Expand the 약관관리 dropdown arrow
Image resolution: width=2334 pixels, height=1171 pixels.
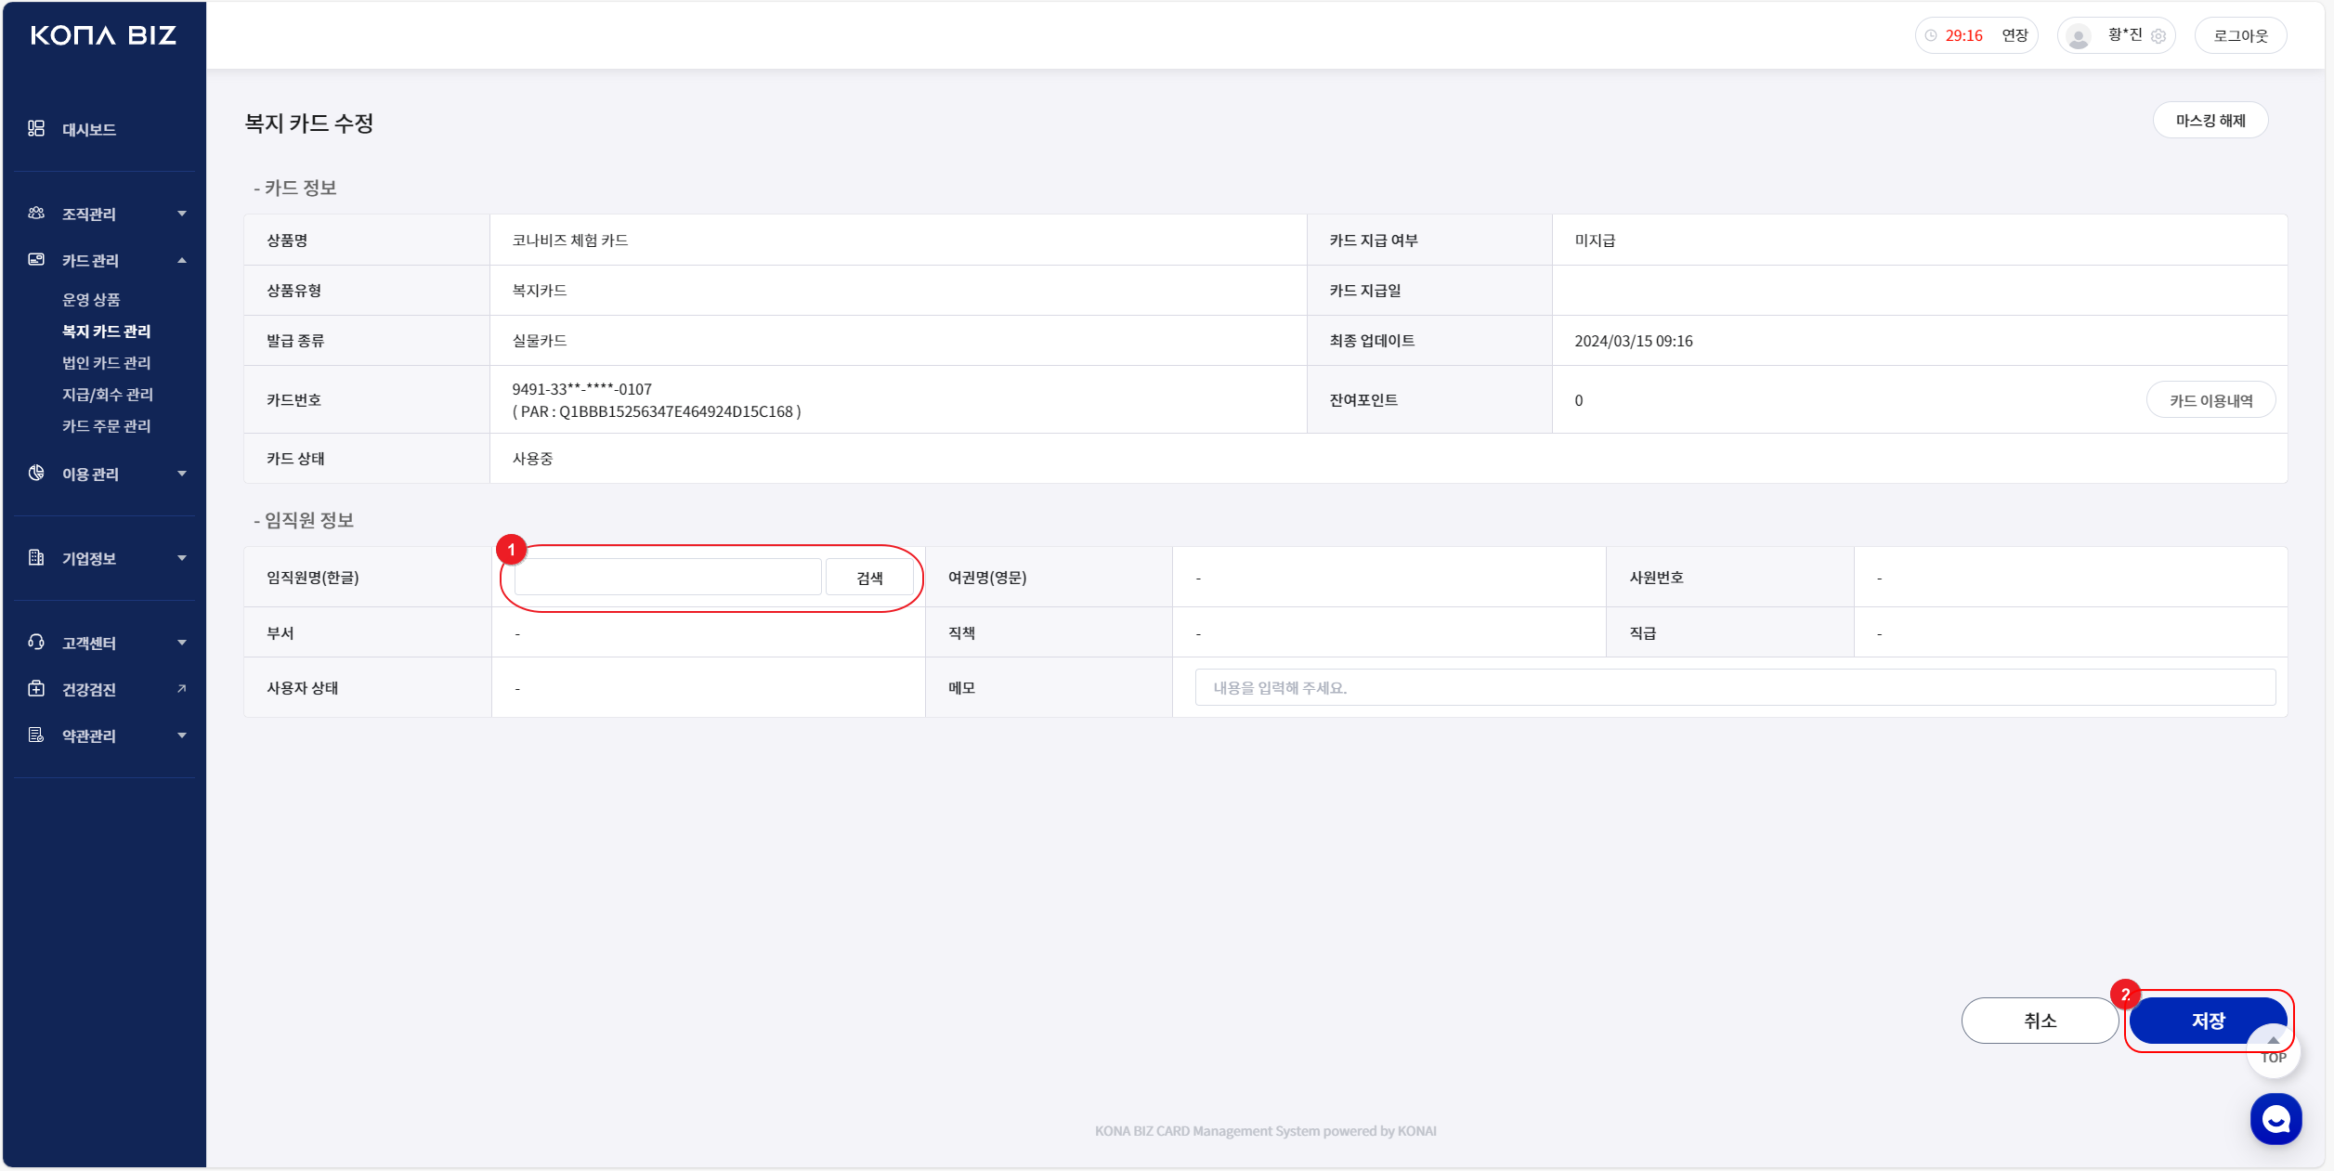[182, 735]
